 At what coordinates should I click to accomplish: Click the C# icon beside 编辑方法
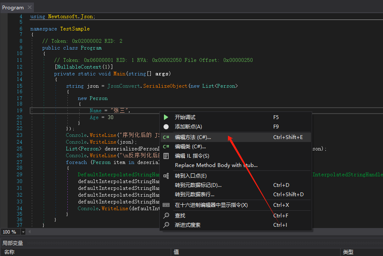tap(166, 137)
